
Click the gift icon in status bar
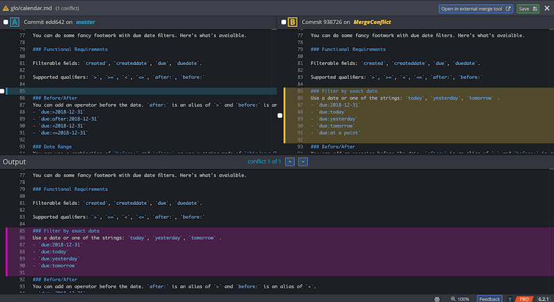click(x=437, y=299)
